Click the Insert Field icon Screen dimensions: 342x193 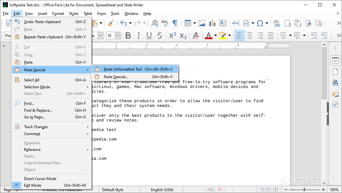(246, 23)
